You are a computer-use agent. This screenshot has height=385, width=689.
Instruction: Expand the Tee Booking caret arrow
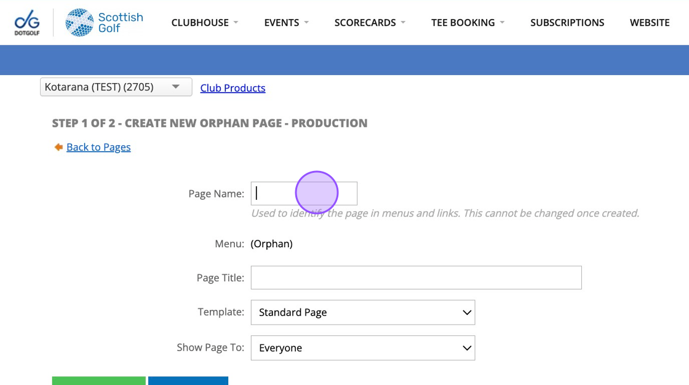click(x=502, y=23)
